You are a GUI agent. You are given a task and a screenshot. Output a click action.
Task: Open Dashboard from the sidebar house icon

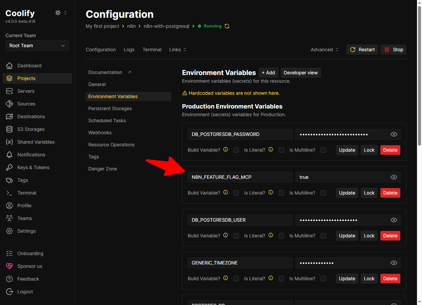tap(9, 66)
